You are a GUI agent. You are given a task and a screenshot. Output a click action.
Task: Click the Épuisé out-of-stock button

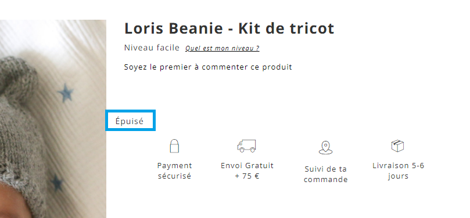click(x=130, y=121)
